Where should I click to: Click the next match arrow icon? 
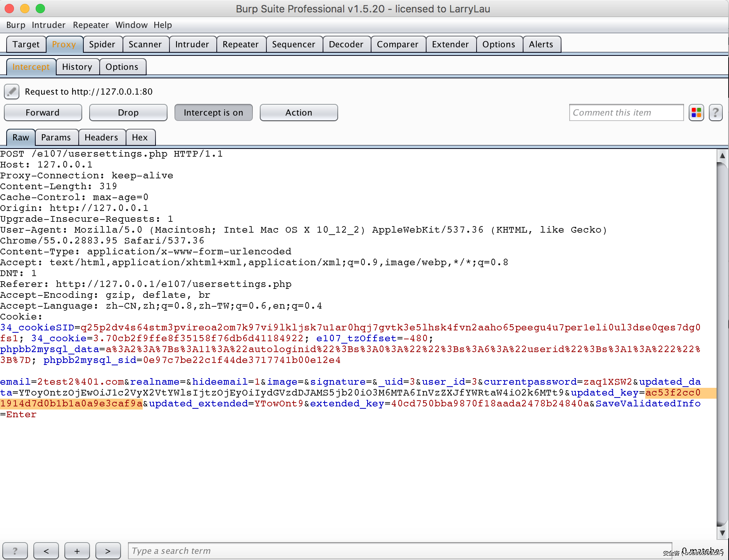click(x=108, y=550)
